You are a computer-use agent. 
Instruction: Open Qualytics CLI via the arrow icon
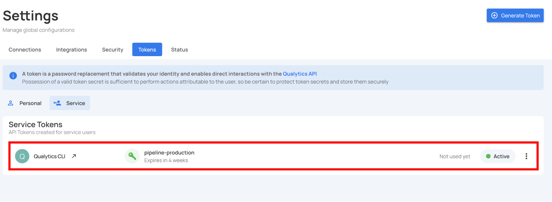[74, 156]
